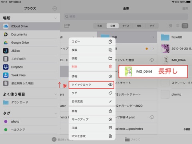Viewport: 192px width, 144px height.
Task: Create new folder using folder-plus icon
Action: pyautogui.click(x=67, y=26)
